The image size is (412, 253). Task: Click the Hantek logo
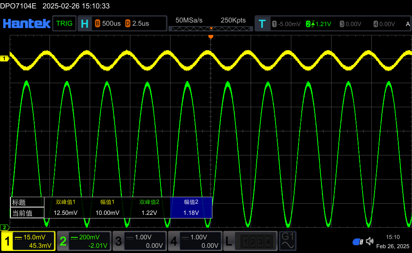(27, 24)
